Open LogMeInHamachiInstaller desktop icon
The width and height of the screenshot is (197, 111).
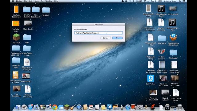point(173,37)
